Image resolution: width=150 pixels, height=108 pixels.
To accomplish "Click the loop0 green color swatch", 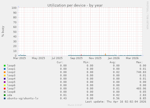I will [x=5, y=66].
